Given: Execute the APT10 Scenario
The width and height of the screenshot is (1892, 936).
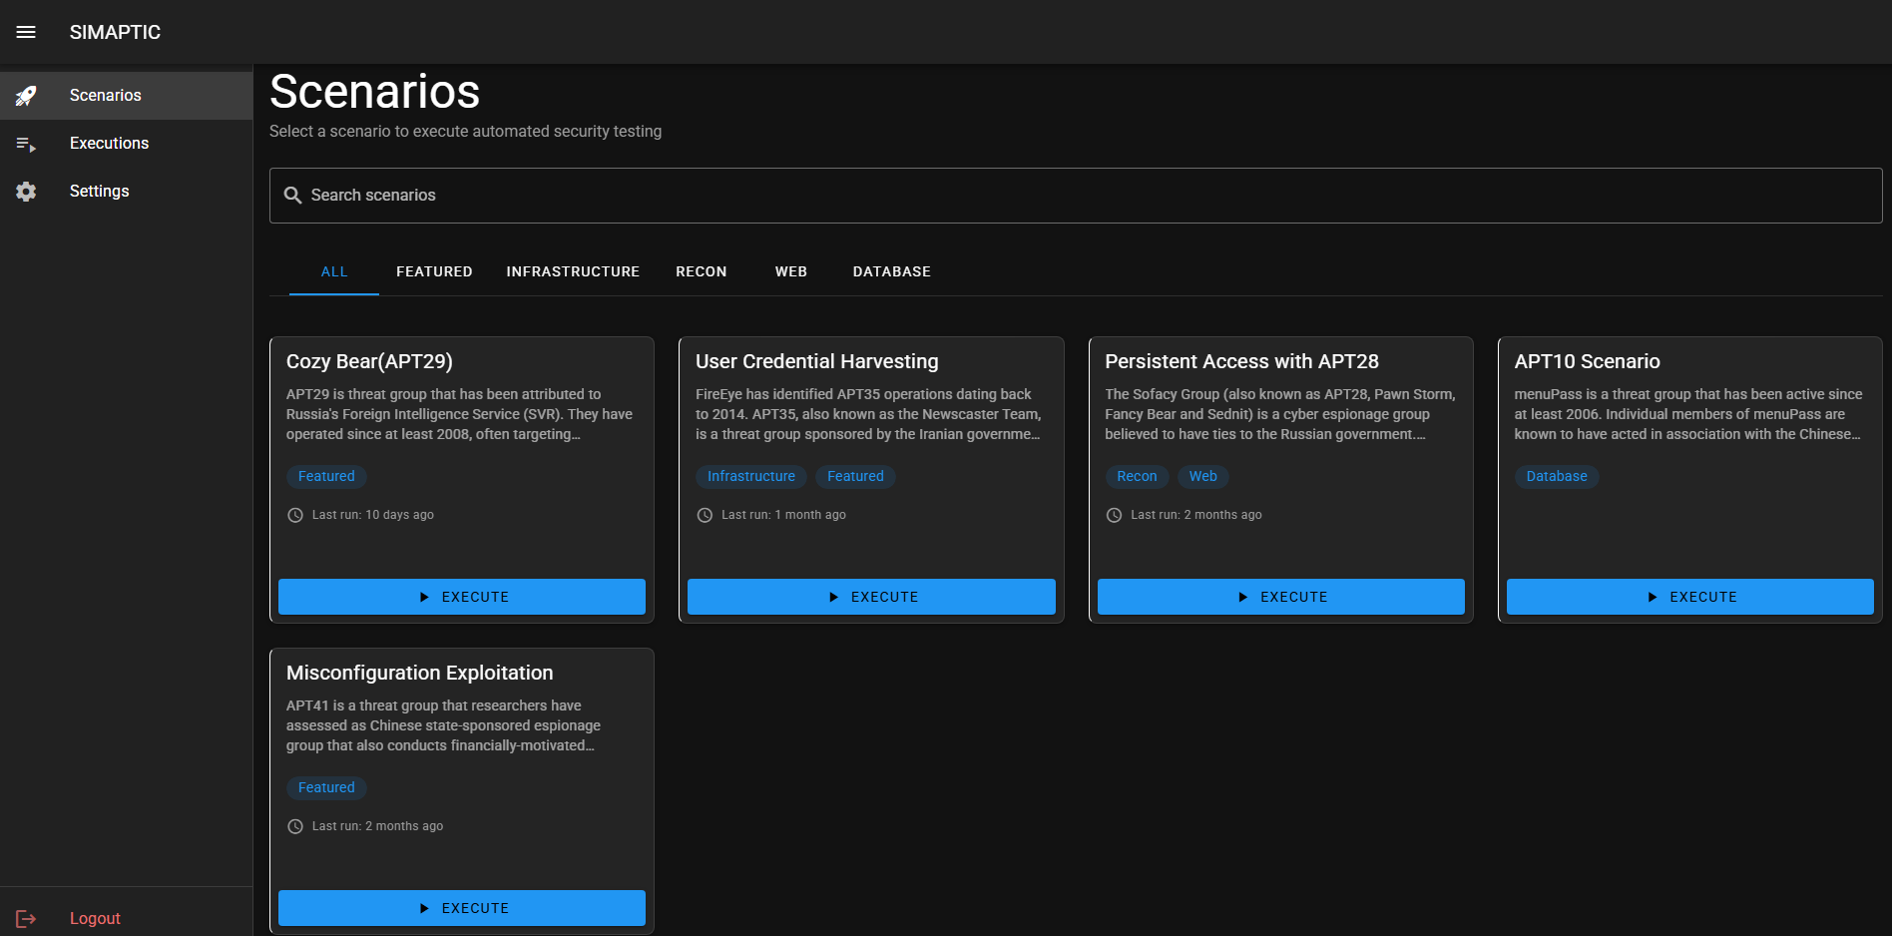Looking at the screenshot, I should pyautogui.click(x=1689, y=597).
